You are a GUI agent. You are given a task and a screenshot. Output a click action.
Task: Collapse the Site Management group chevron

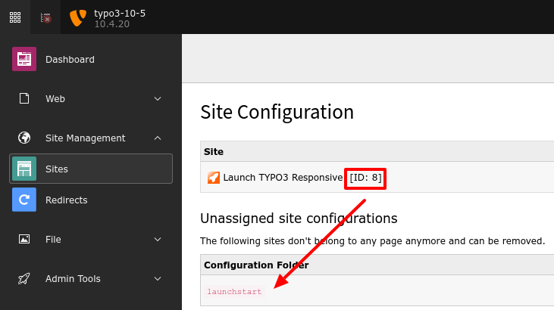(x=158, y=138)
